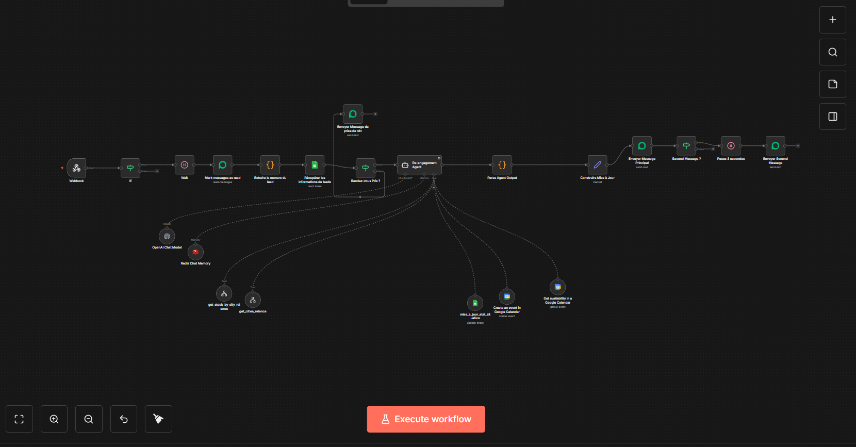Fit workflow to view
Viewport: 856px width, 447px height.
[x=19, y=419]
